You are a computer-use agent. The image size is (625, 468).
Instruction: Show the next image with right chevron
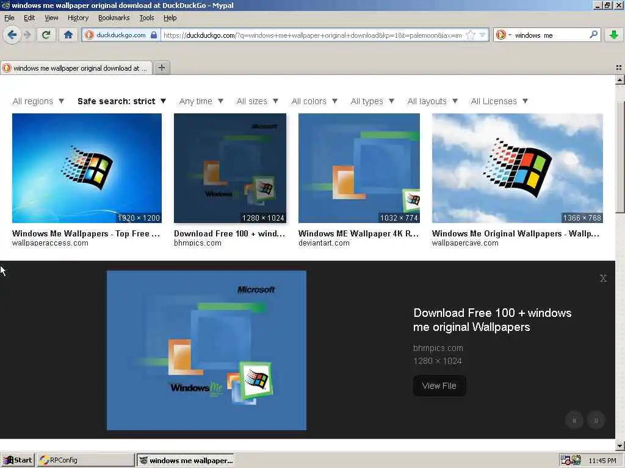[x=596, y=420]
